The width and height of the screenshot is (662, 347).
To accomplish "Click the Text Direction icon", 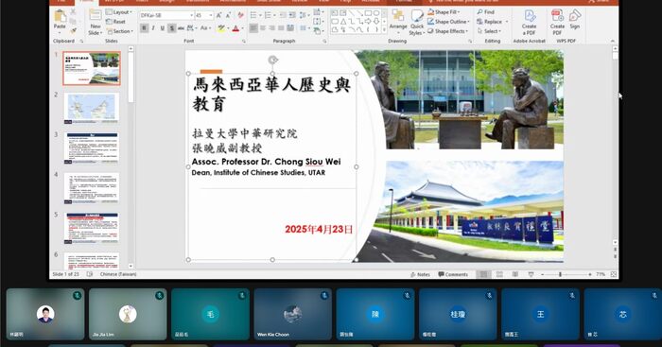I will (318, 12).
